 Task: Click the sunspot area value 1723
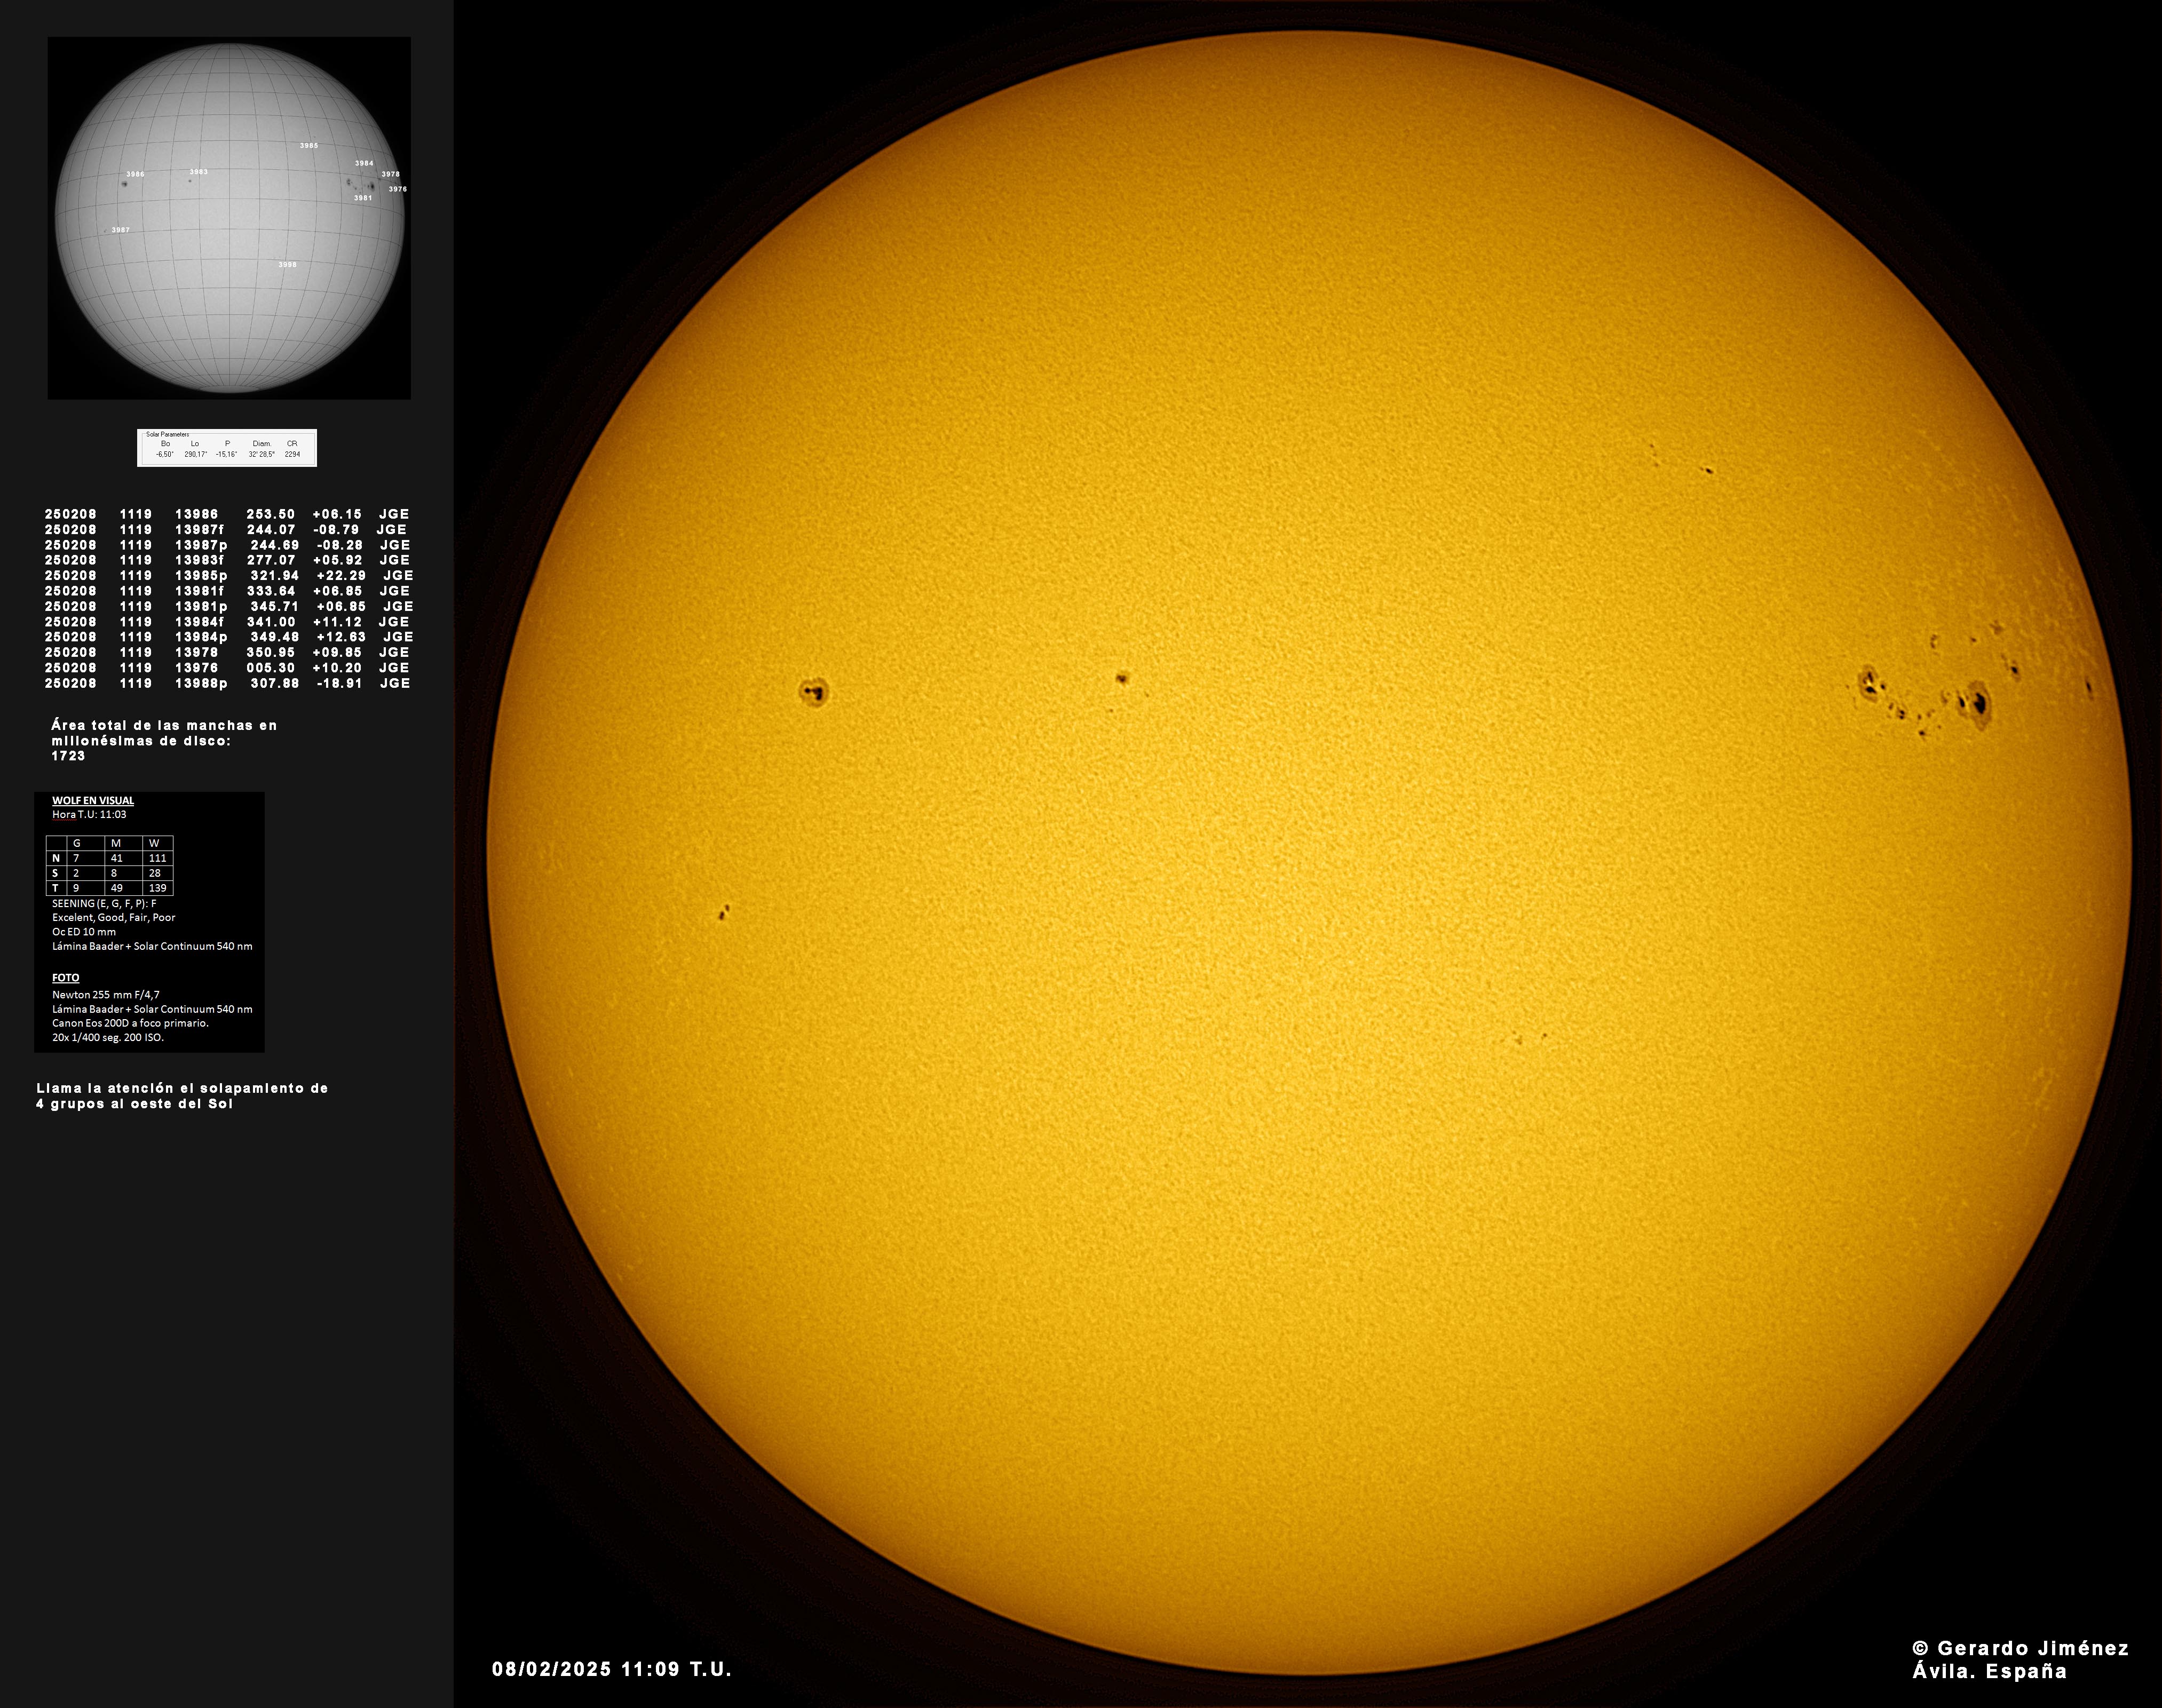point(68,756)
